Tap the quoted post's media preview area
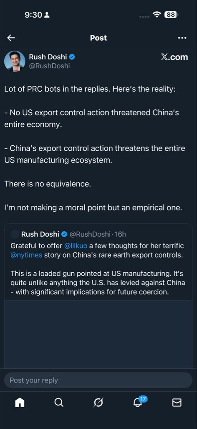 (98, 334)
